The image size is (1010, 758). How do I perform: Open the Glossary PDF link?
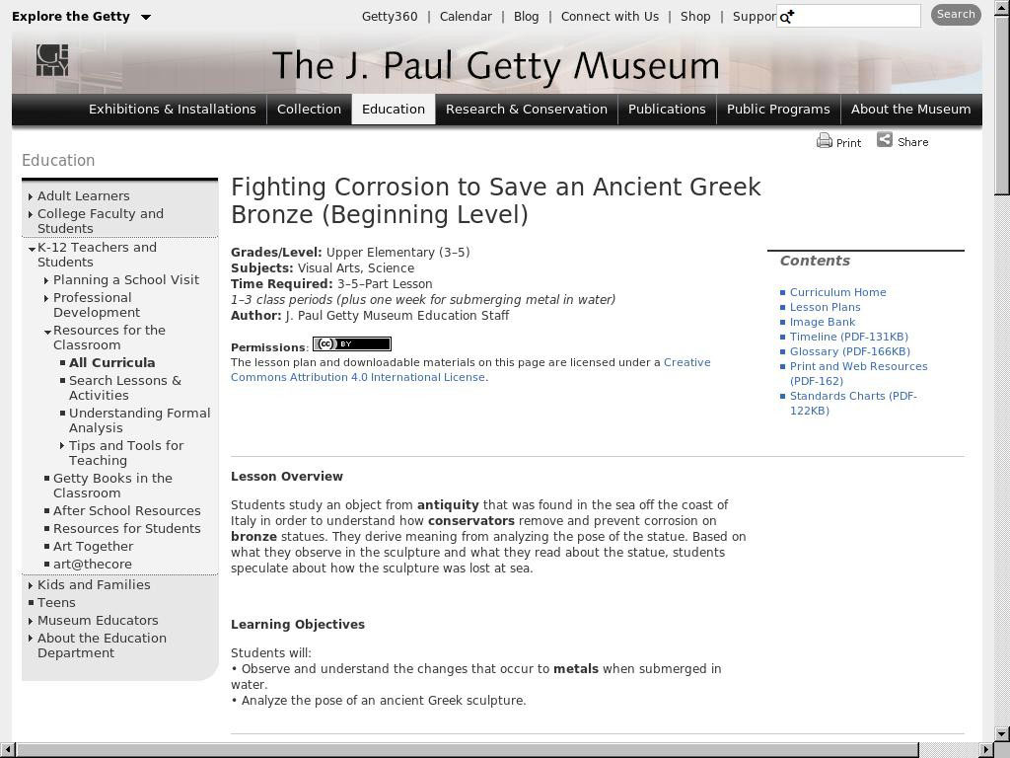(849, 351)
